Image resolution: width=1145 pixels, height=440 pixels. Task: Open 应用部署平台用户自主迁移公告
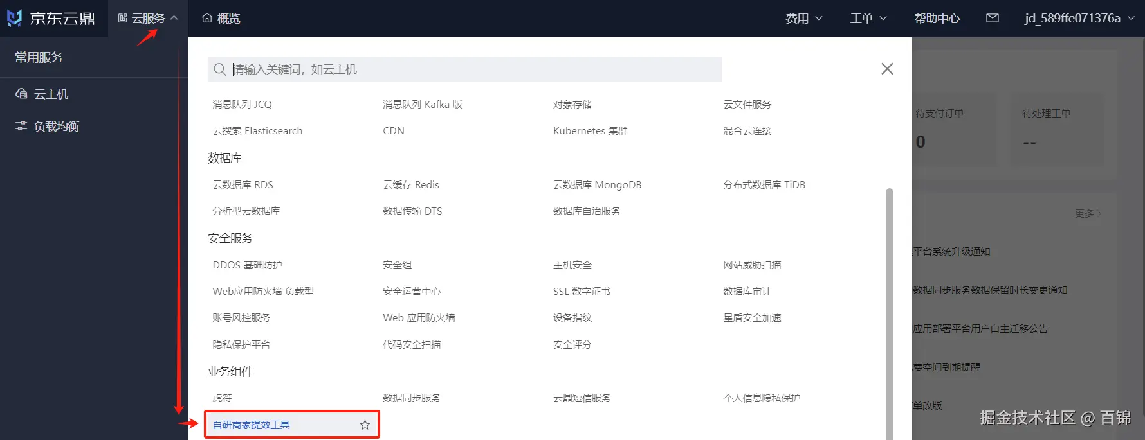tap(980, 329)
